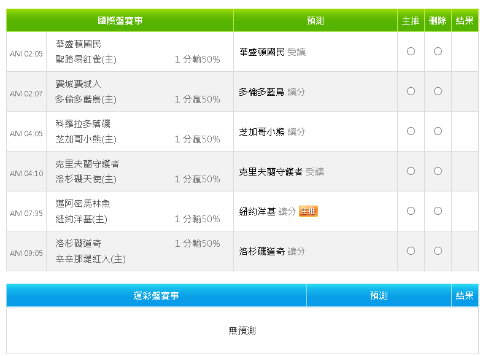480x356 pixels.
Task: Click spread 1分贏50% in 洛杉磯天使 row
Action: click(x=198, y=179)
